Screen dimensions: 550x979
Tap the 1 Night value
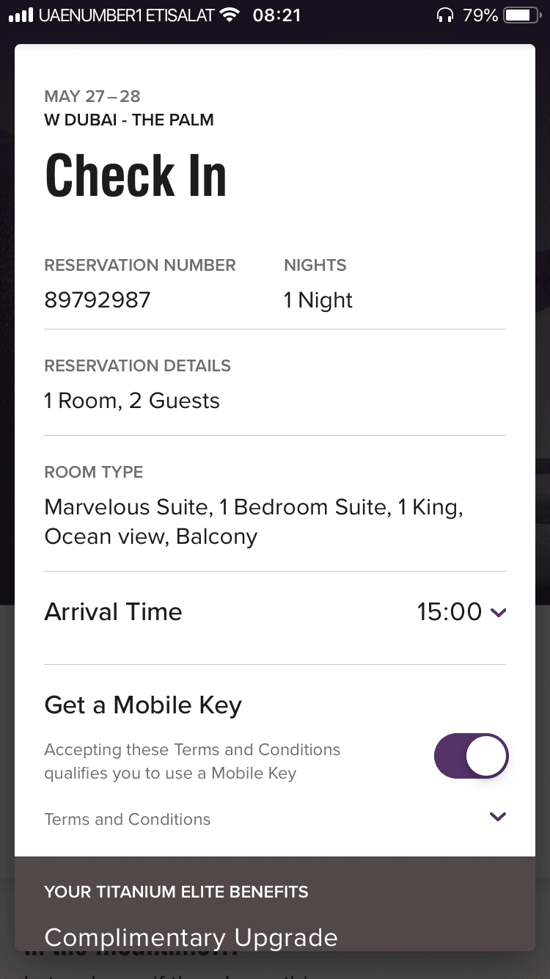pyautogui.click(x=318, y=300)
